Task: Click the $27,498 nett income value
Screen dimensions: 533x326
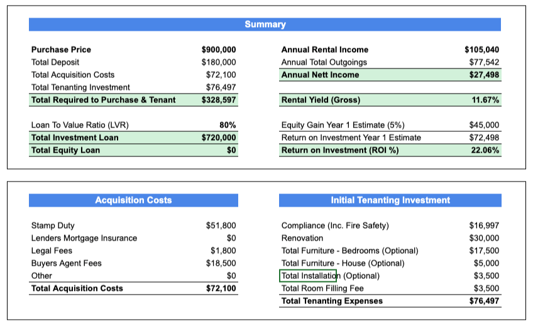Action: coord(484,75)
